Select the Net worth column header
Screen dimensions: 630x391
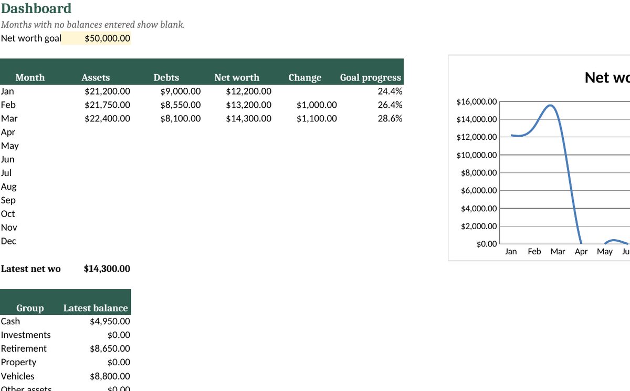(237, 77)
